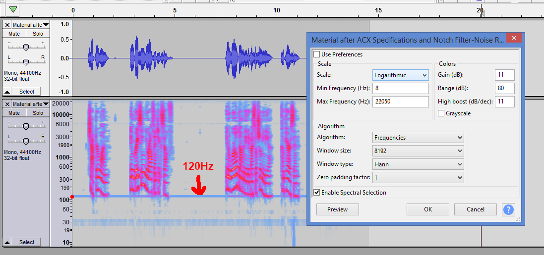Uncheck Enable Spectral Selection
The height and width of the screenshot is (255, 544).
[x=317, y=193]
